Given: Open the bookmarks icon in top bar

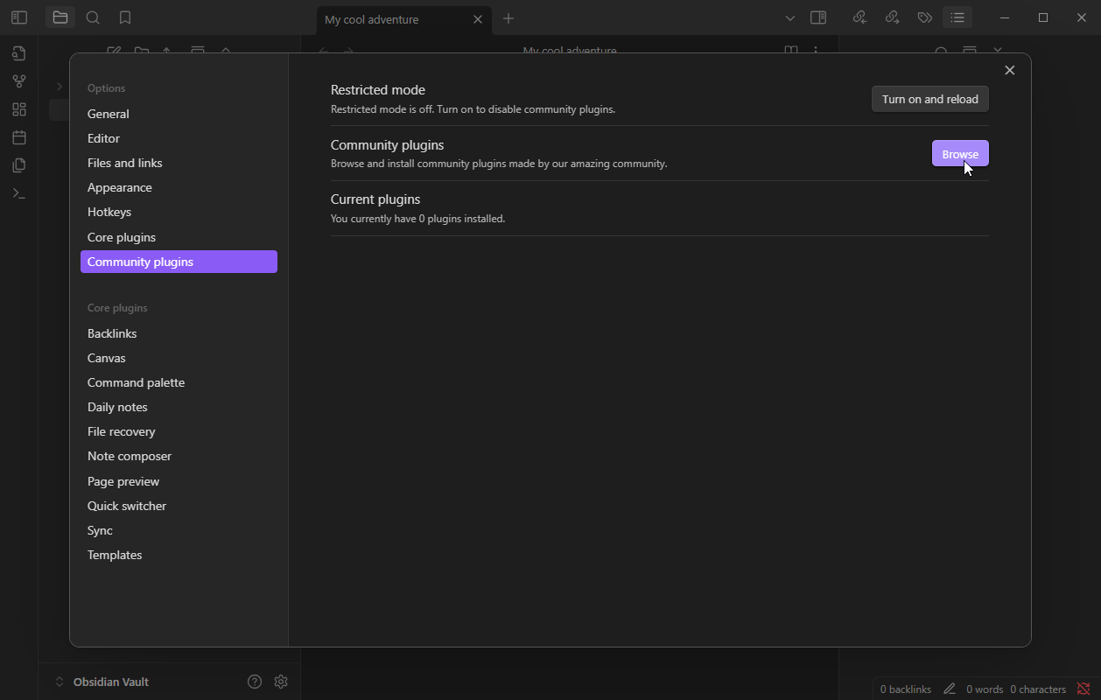Looking at the screenshot, I should click(x=125, y=17).
